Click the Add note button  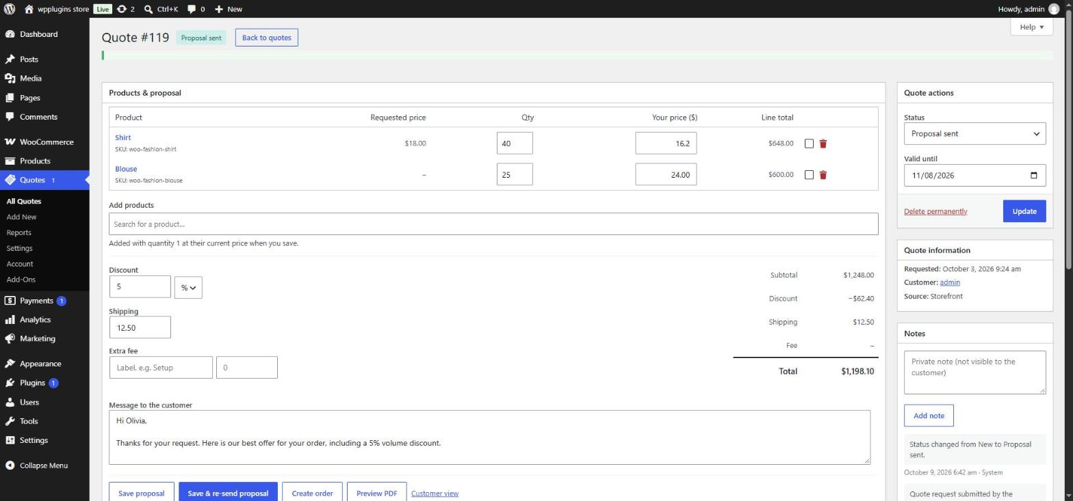929,416
